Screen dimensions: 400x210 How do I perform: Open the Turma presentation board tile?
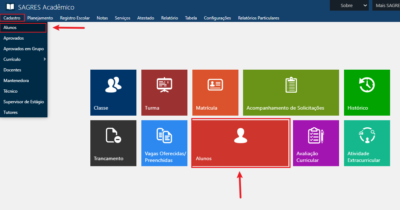(164, 85)
